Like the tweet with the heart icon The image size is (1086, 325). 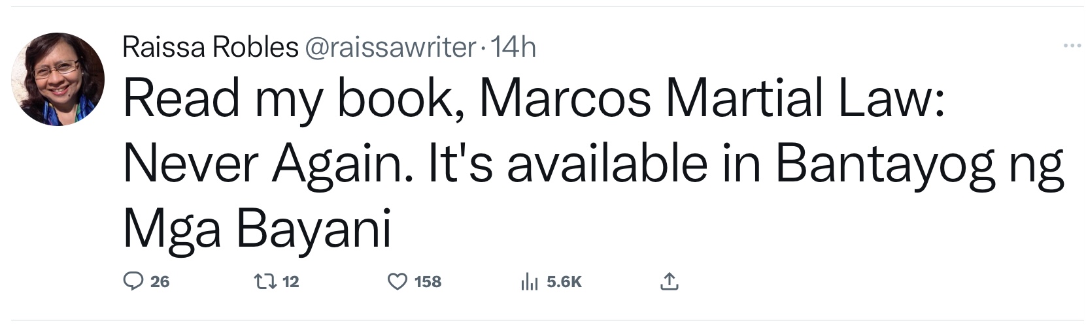click(398, 281)
